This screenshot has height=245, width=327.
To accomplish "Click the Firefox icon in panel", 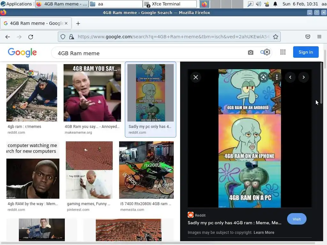I will pyautogui.click(x=204, y=4).
